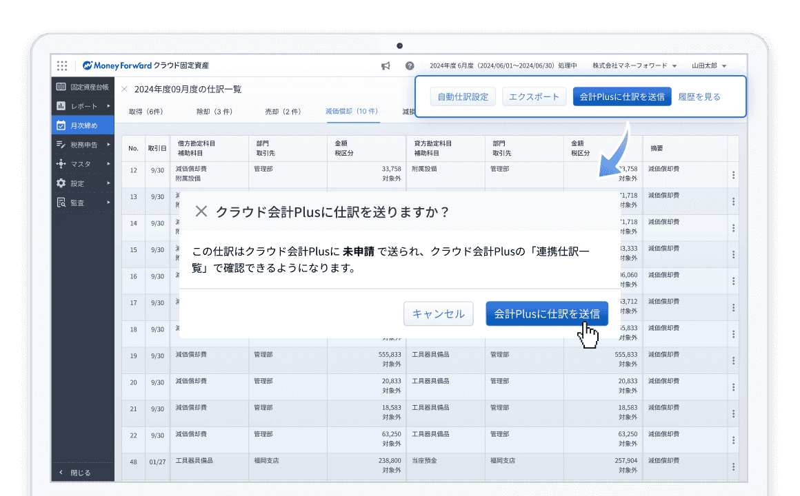Viewport: 800px width, 496px height.
Task: Switch to the 除却（3件）tab
Action: click(214, 112)
